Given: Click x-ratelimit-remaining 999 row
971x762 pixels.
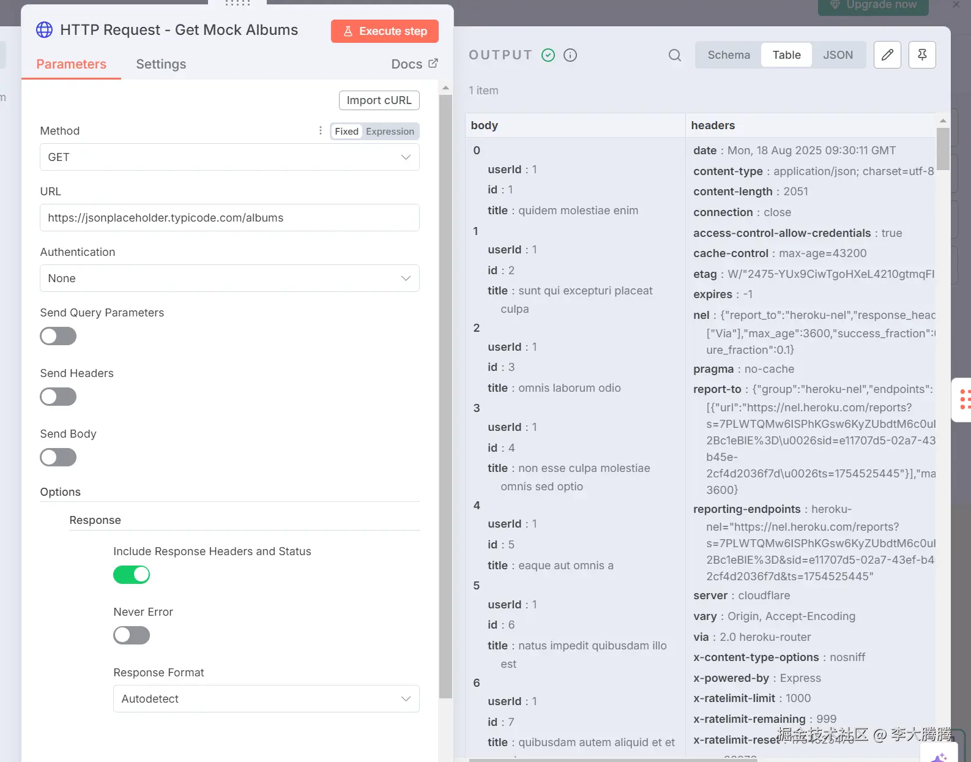Looking at the screenshot, I should click(x=765, y=719).
